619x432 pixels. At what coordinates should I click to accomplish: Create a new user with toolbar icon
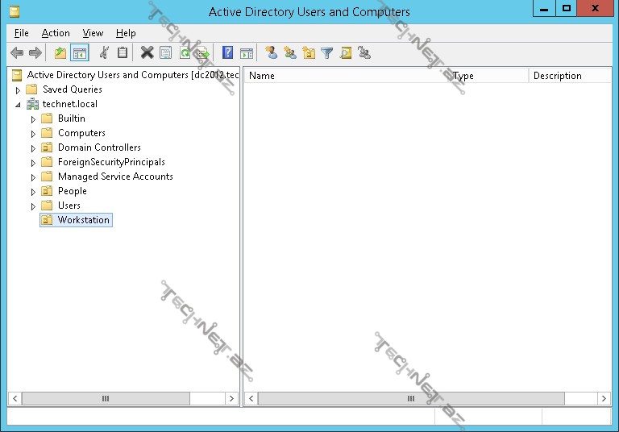[x=272, y=53]
